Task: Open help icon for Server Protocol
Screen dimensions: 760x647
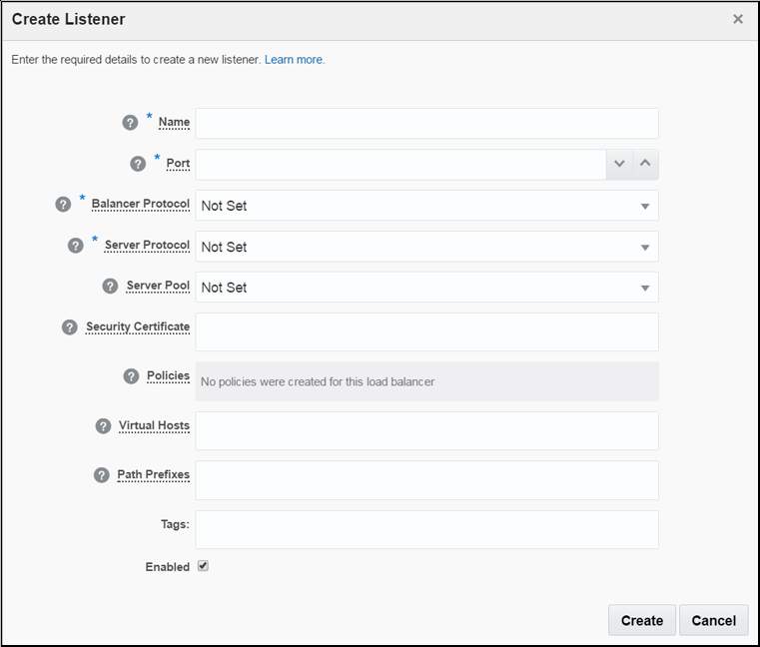Action: 76,246
